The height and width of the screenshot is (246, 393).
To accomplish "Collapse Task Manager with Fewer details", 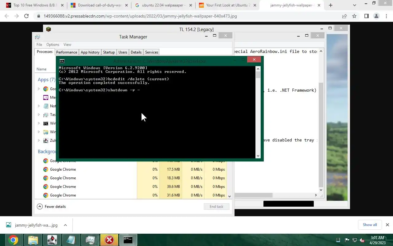I will (51, 207).
